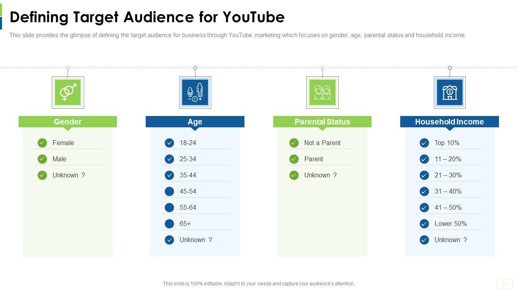Click the "11 – 20%" label
Image resolution: width=518 pixels, height=291 pixels.
tap(448, 159)
